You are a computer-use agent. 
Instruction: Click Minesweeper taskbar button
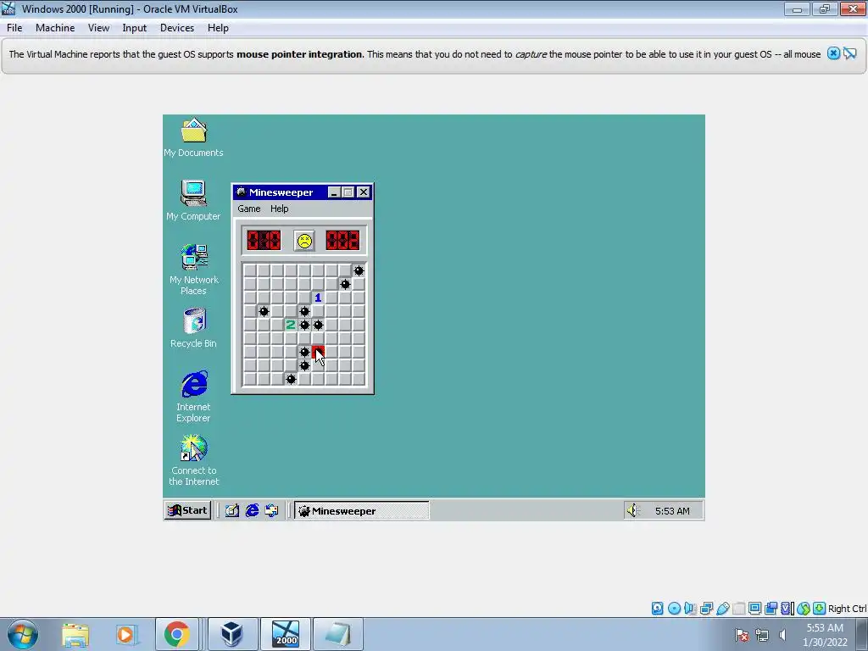(x=361, y=511)
